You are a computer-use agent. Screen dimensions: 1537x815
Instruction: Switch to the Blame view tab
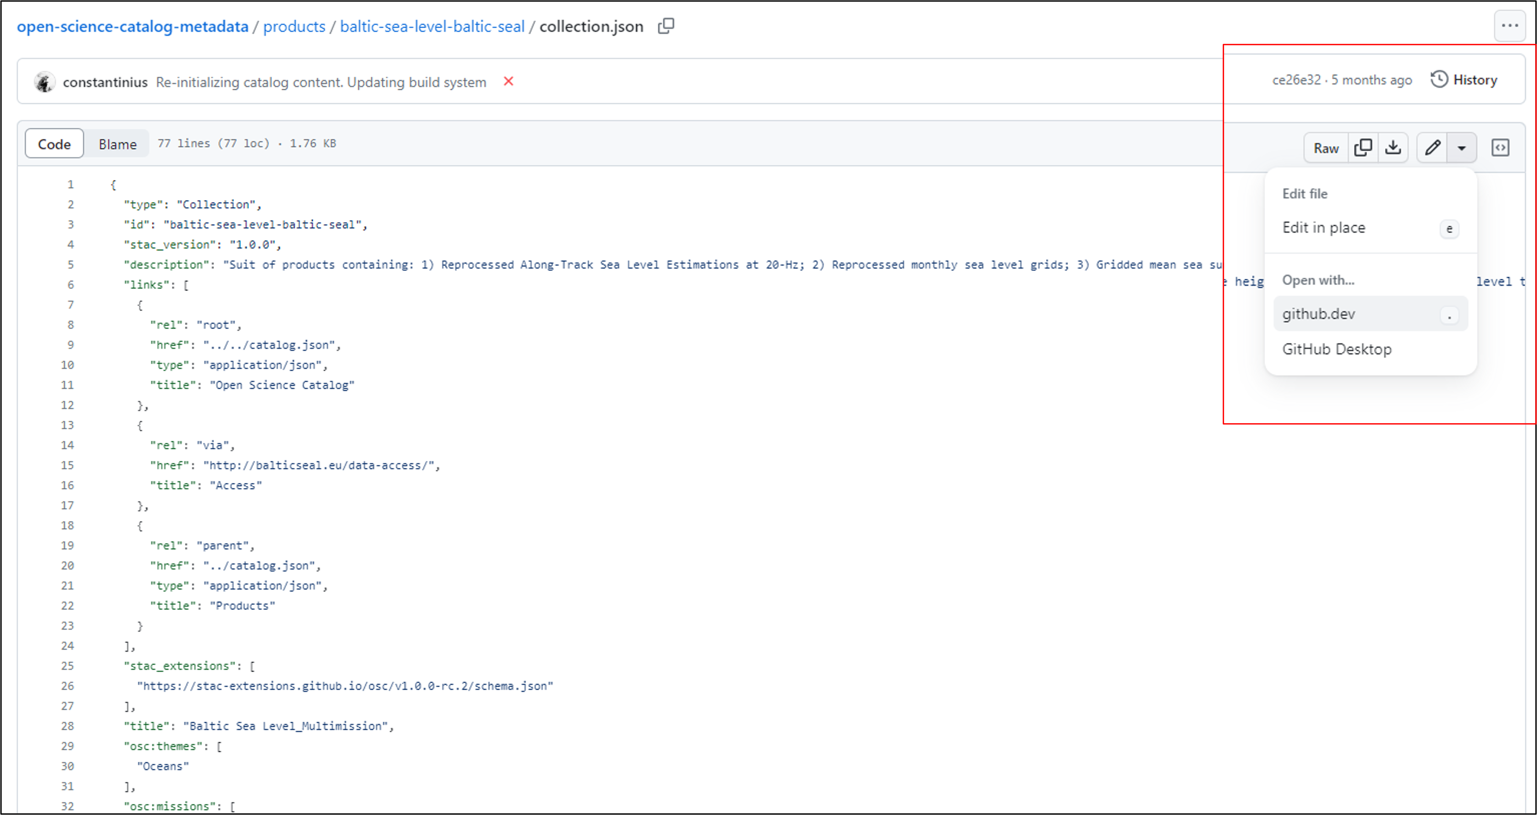(x=117, y=143)
